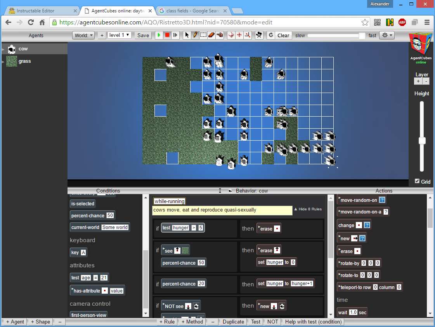This screenshot has height=327, width=435.
Task: Click the down-arrow in the NOT see condition
Action: (188, 306)
